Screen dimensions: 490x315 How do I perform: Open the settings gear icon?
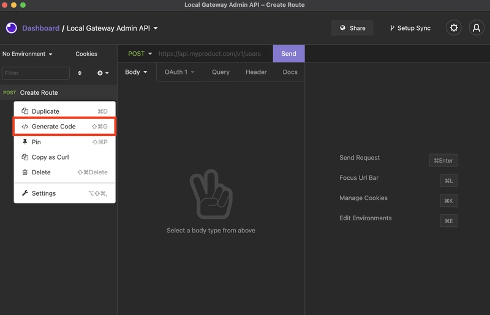453,28
